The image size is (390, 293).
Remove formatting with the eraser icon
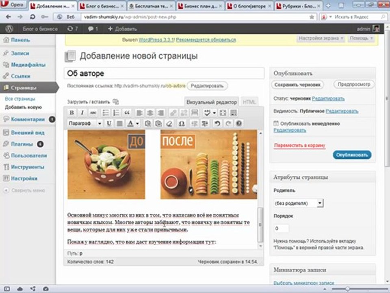(169, 123)
